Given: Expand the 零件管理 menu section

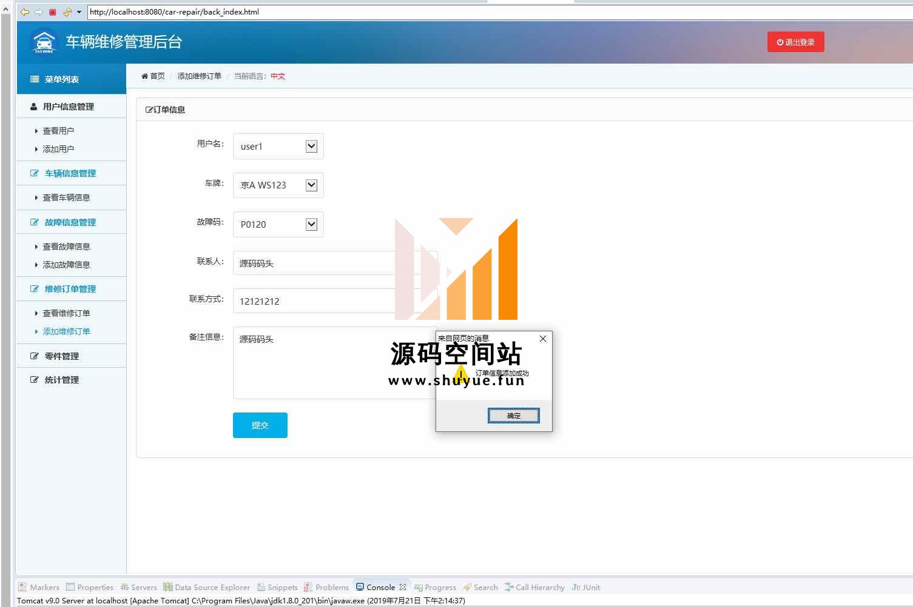Looking at the screenshot, I should pos(62,356).
